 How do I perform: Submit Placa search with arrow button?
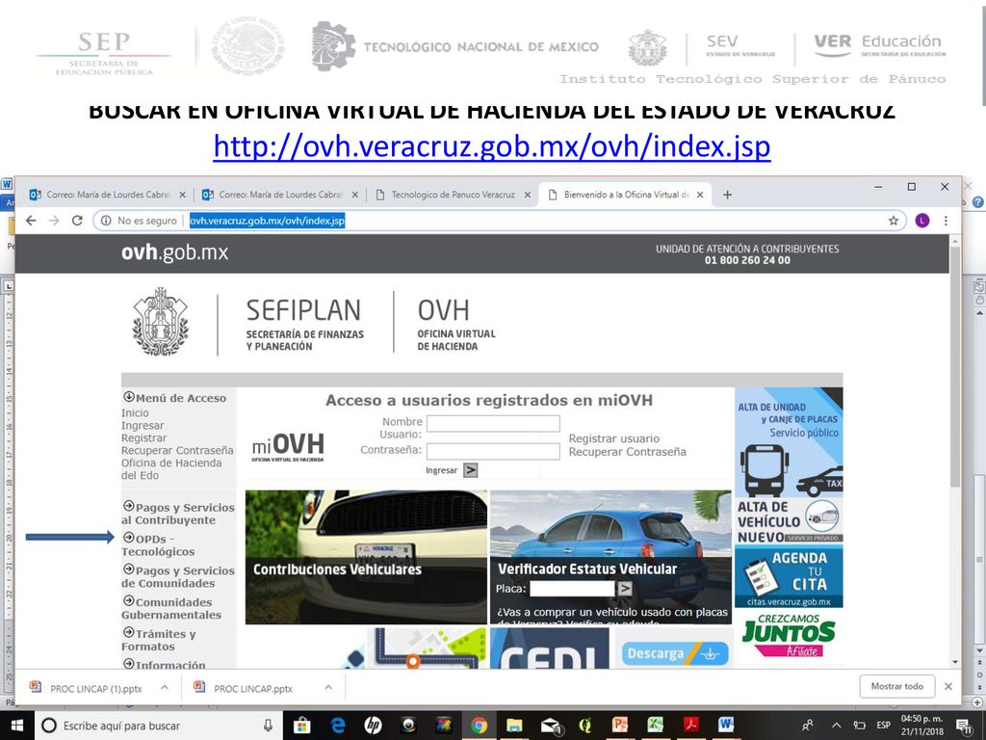pyautogui.click(x=624, y=589)
